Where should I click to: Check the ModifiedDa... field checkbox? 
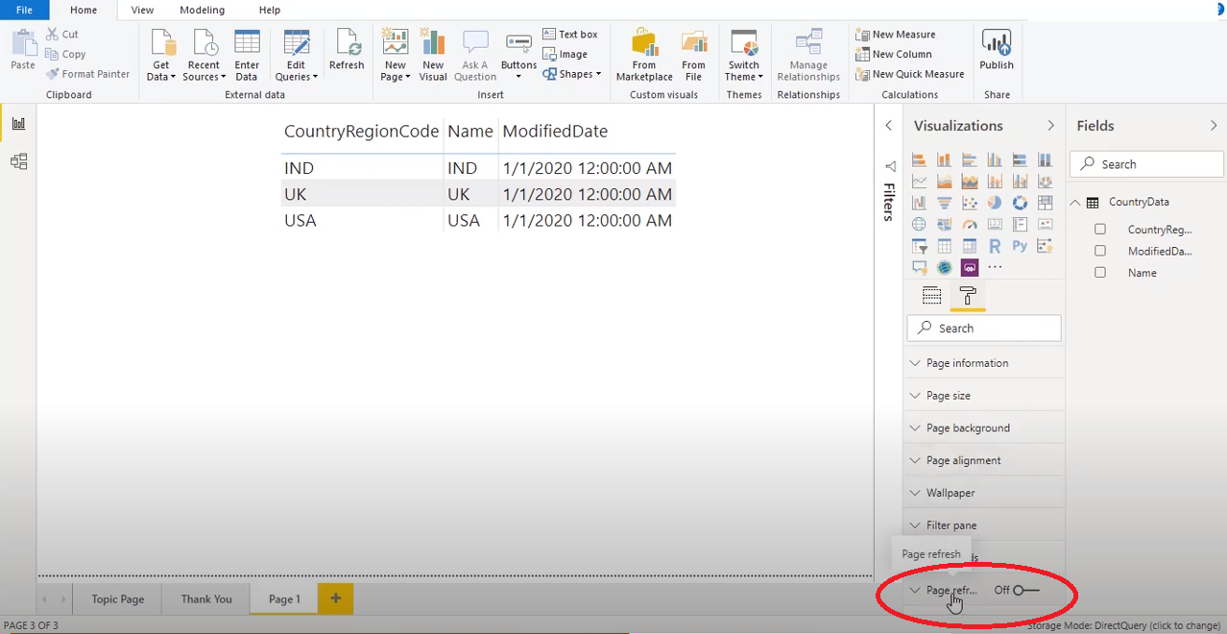(1100, 251)
